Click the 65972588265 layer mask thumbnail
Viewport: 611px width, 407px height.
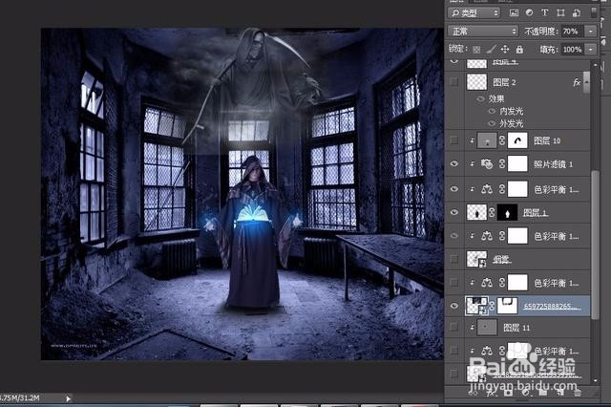tap(507, 306)
